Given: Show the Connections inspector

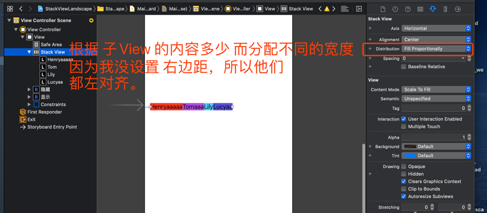Looking at the screenshot, I should tap(457, 9).
